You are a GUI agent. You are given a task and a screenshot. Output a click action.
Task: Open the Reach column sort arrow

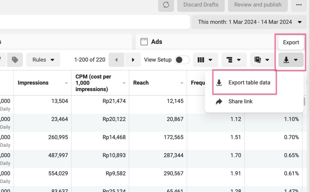click(x=182, y=83)
